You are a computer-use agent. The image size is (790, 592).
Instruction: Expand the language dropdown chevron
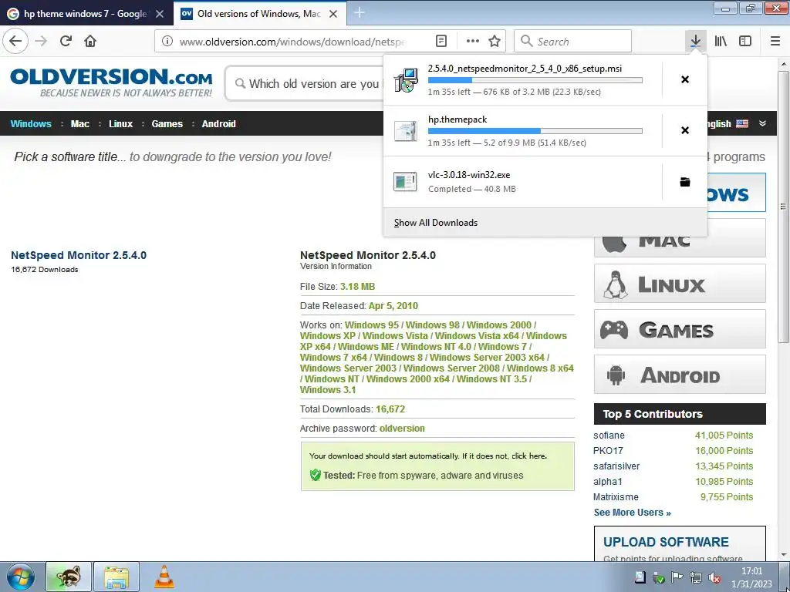[x=763, y=123]
